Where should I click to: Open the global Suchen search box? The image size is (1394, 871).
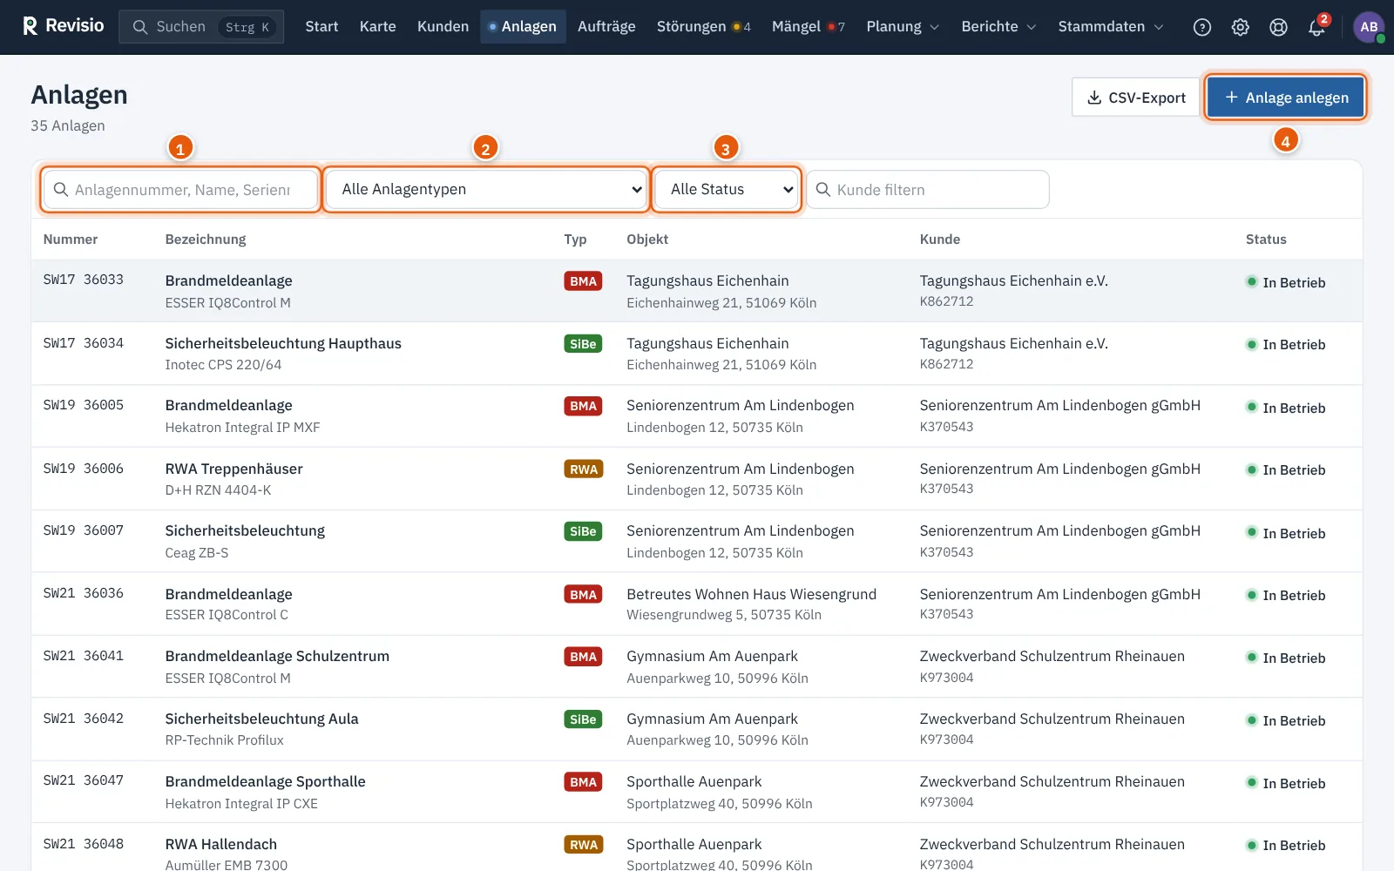point(201,27)
